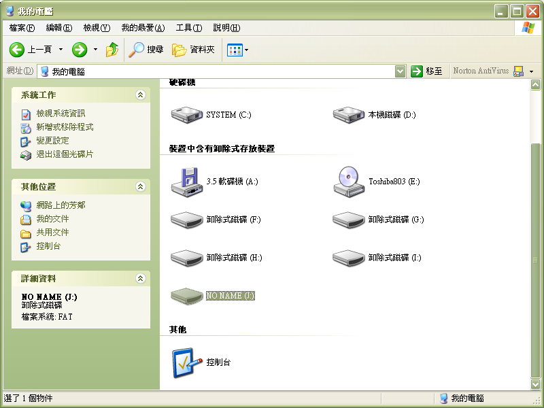Image resolution: width=544 pixels, height=408 pixels.
Task: Open 共用文件 link in sidebar
Action: (x=53, y=232)
